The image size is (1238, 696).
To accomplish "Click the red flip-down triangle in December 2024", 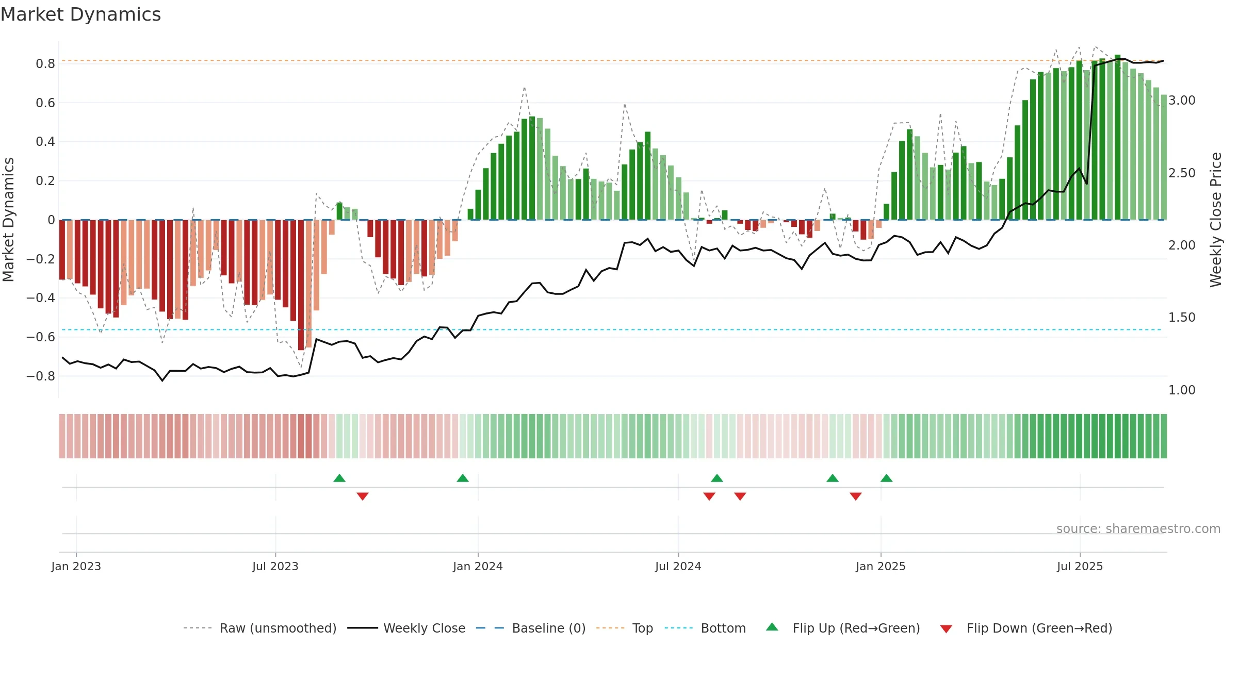I will click(856, 496).
